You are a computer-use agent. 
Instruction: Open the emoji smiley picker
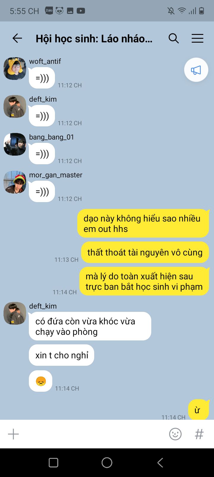click(175, 434)
